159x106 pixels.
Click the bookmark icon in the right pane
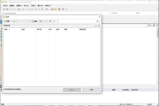coord(150,25)
